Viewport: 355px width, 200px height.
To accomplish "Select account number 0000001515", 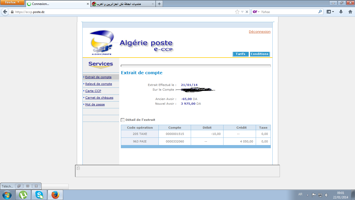I will click(x=175, y=134).
